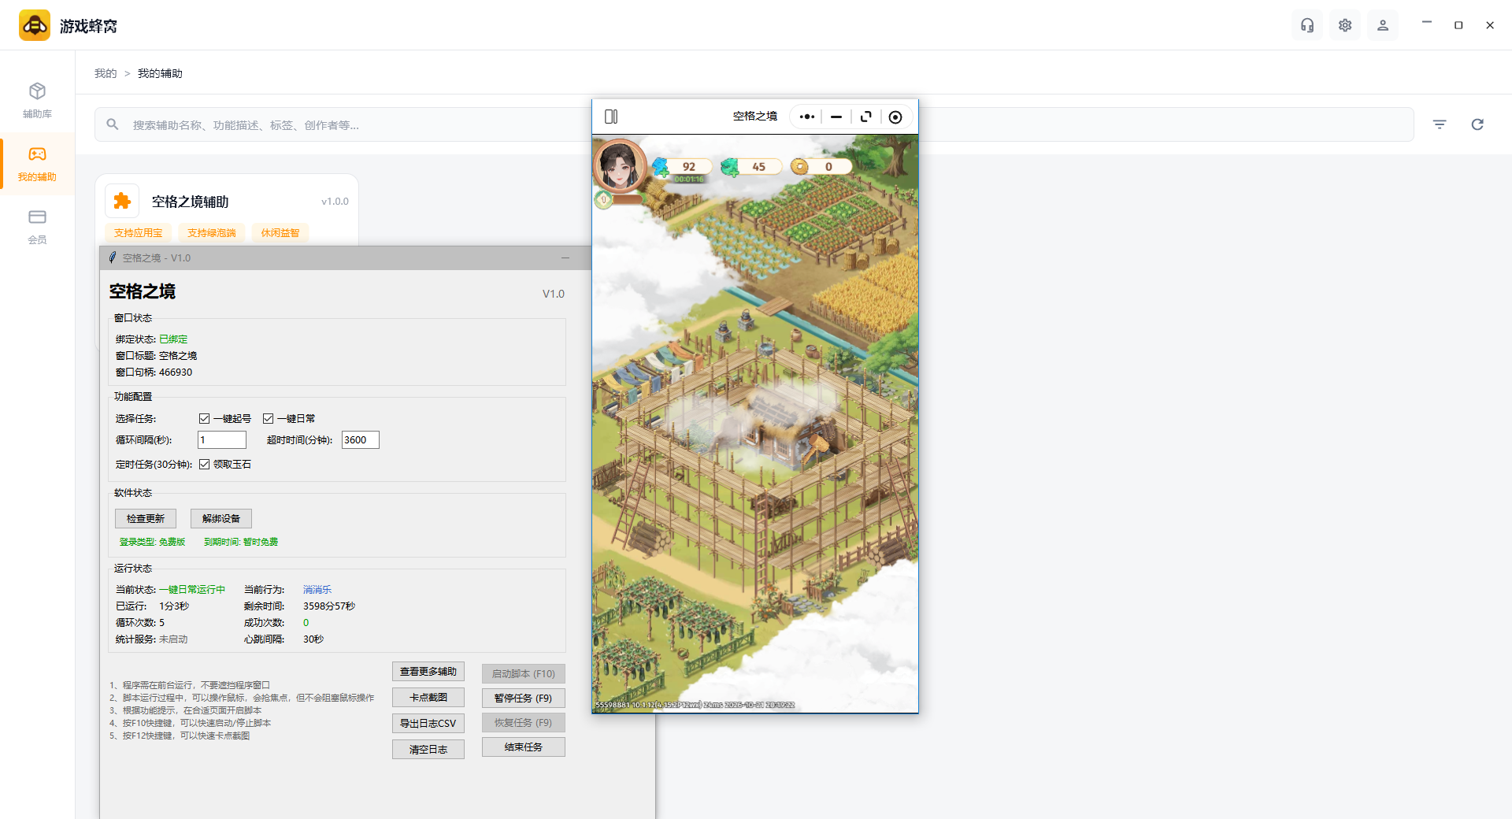Screen dimensions: 1512x819
Task: Click 暂停任务 (F9) button
Action: 524,699
